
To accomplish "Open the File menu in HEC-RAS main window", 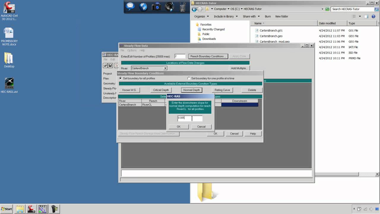I will (105, 59).
